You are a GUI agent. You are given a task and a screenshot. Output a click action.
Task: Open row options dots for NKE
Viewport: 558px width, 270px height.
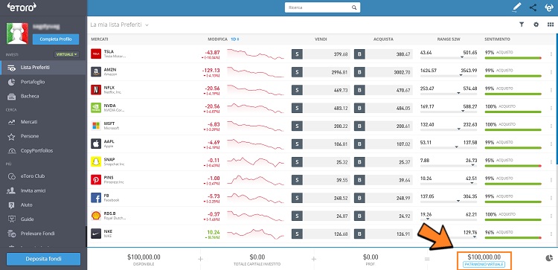[x=551, y=234]
